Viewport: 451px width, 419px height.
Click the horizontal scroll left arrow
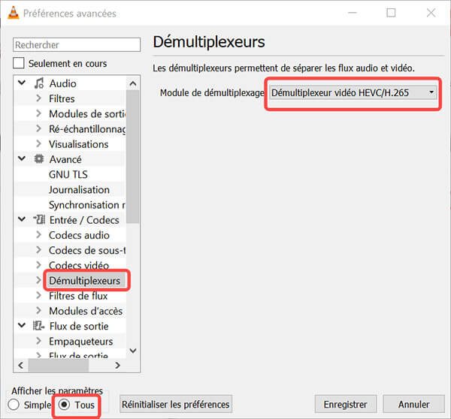21,365
